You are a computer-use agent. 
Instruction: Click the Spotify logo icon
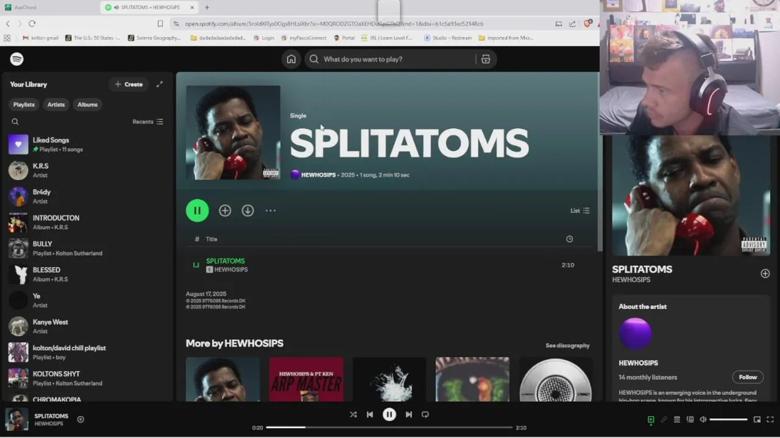tap(16, 59)
